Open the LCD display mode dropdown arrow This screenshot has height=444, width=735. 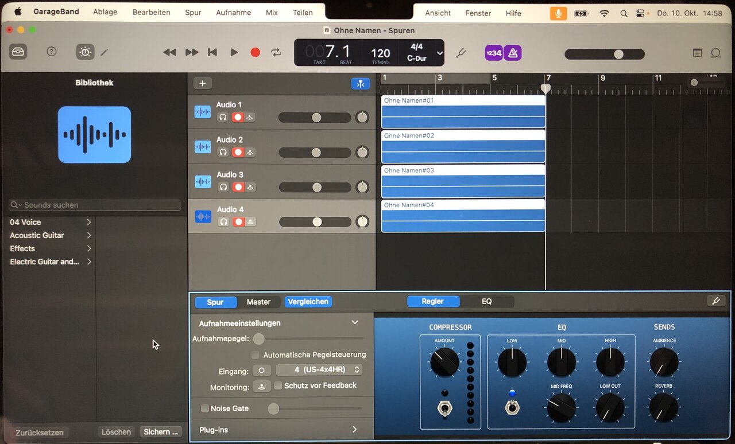(x=440, y=53)
